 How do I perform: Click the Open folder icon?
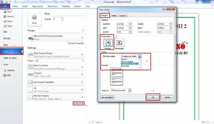tap(5, 21)
